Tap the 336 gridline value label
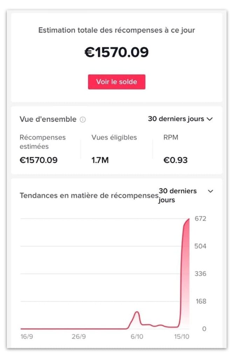 (200, 274)
